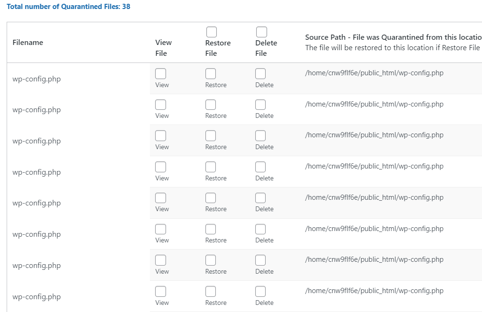Click the first row's wp-config.php filename
The width and height of the screenshot is (482, 312).
[x=37, y=79]
